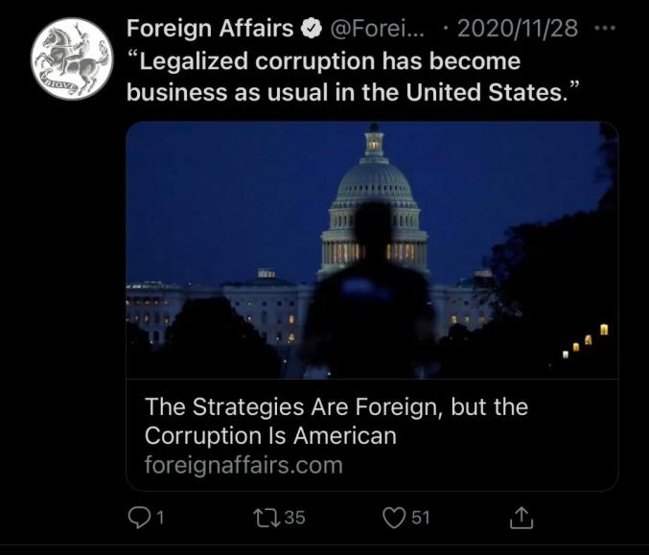Click the reply speech bubble icon

(138, 518)
